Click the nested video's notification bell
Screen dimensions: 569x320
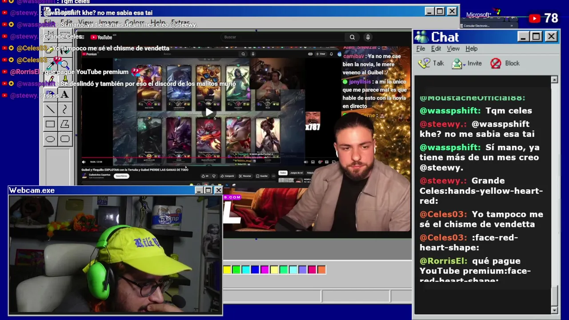[x=331, y=54]
